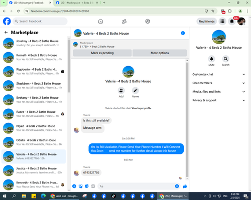Viewport: 251px width, 200px height.
Task: Open more actions plus icon in composer
Action: pyautogui.click(x=74, y=186)
